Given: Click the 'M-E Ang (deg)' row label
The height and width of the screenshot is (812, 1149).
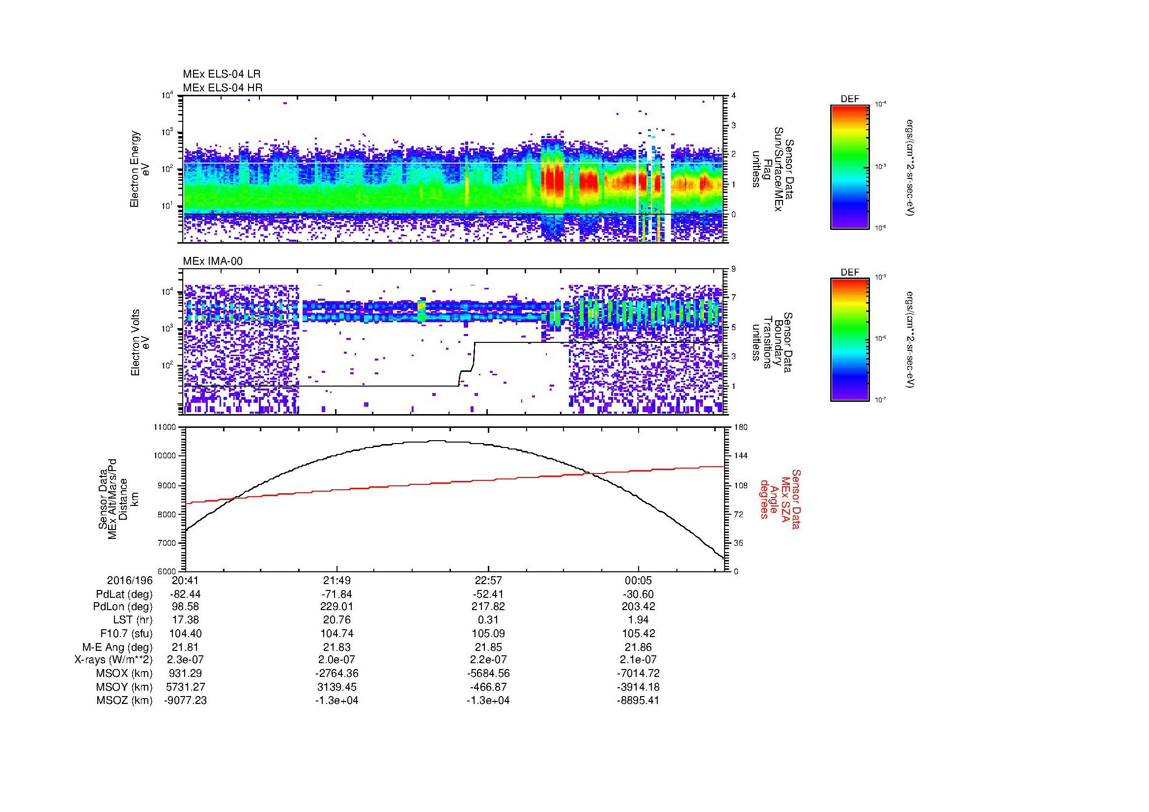Looking at the screenshot, I should pyautogui.click(x=118, y=647).
